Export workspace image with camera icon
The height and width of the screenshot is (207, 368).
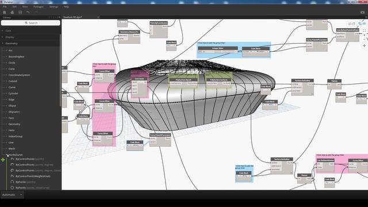[x=362, y=12]
